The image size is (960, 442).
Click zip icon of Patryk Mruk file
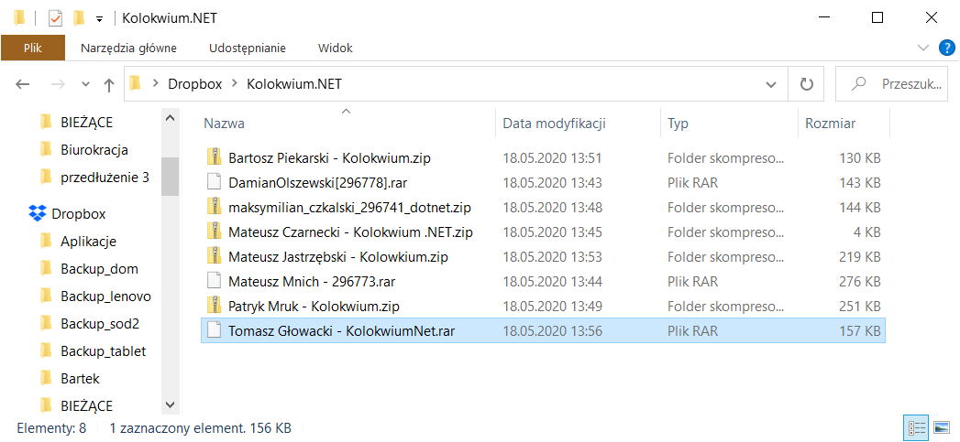(x=214, y=305)
